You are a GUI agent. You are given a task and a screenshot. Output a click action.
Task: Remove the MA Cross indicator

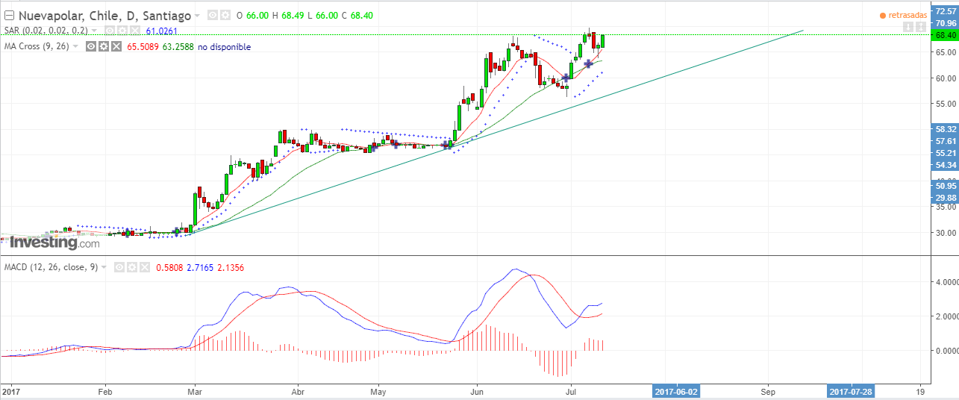pos(116,46)
